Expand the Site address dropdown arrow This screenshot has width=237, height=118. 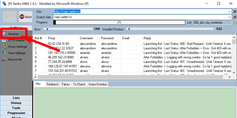point(230,12)
